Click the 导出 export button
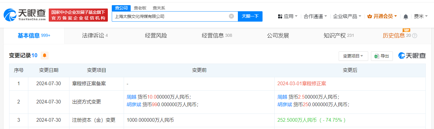The height and width of the screenshot is (129, 434). coord(382,56)
